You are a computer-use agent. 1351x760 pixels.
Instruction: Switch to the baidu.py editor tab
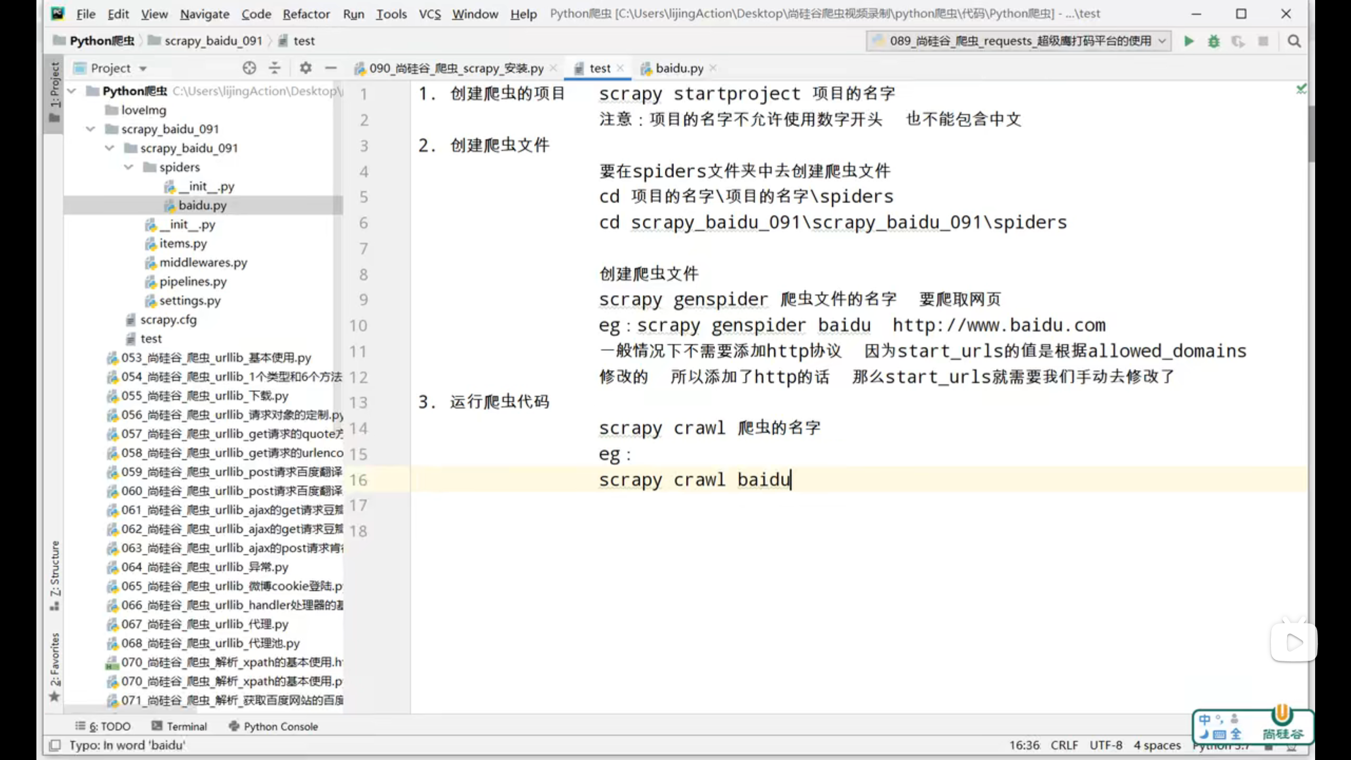pos(679,68)
